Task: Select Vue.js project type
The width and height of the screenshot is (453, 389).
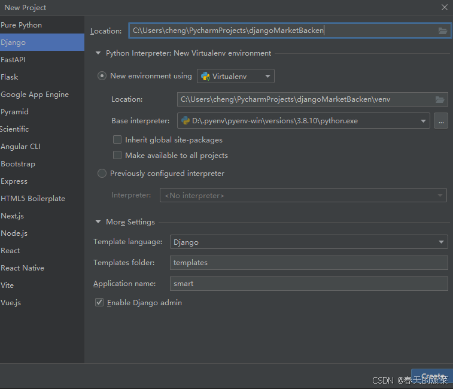Action: [x=42, y=302]
